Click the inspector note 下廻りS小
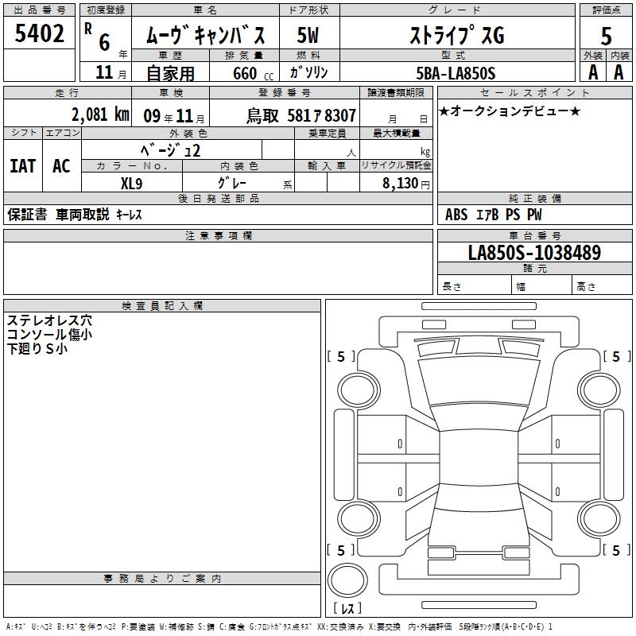This screenshot has width=636, height=636. [37, 349]
